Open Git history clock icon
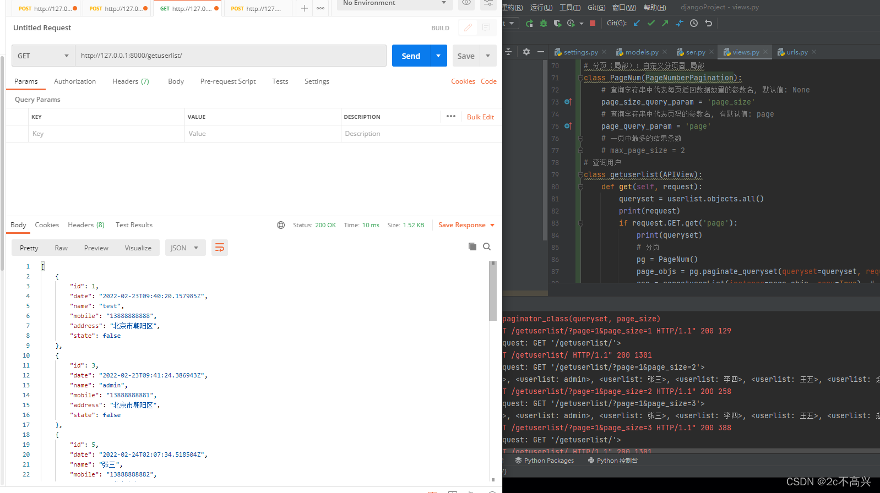 pos(694,23)
